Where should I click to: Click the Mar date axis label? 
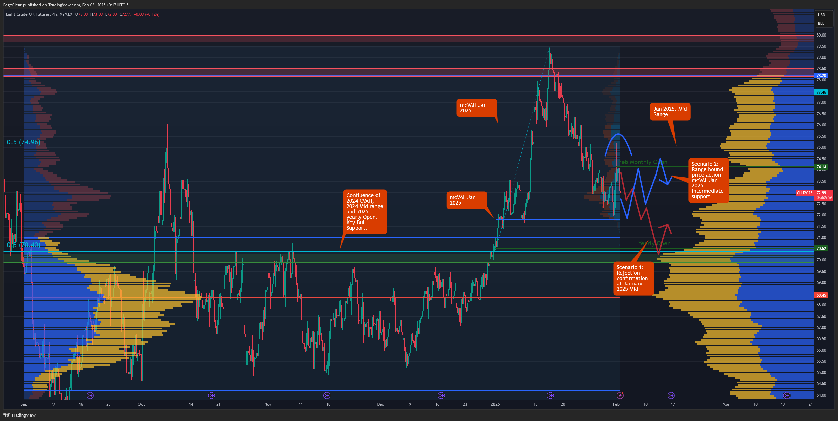726,404
